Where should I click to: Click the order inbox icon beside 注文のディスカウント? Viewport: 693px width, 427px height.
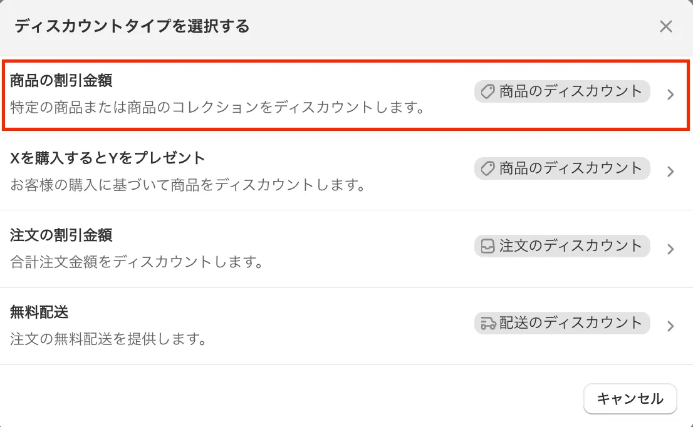pyautogui.click(x=487, y=246)
